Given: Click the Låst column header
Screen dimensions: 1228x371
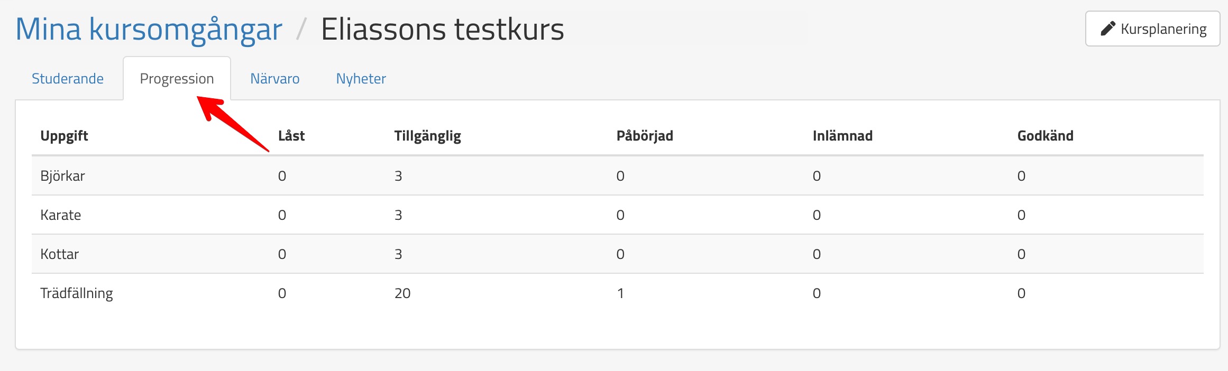Looking at the screenshot, I should point(291,136).
